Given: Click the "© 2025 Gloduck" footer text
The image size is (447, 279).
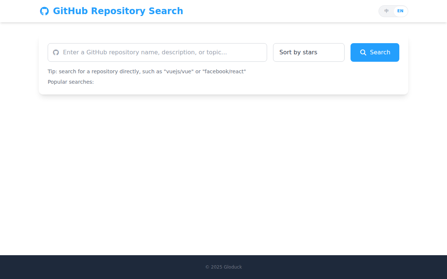Looking at the screenshot, I should point(223,267).
